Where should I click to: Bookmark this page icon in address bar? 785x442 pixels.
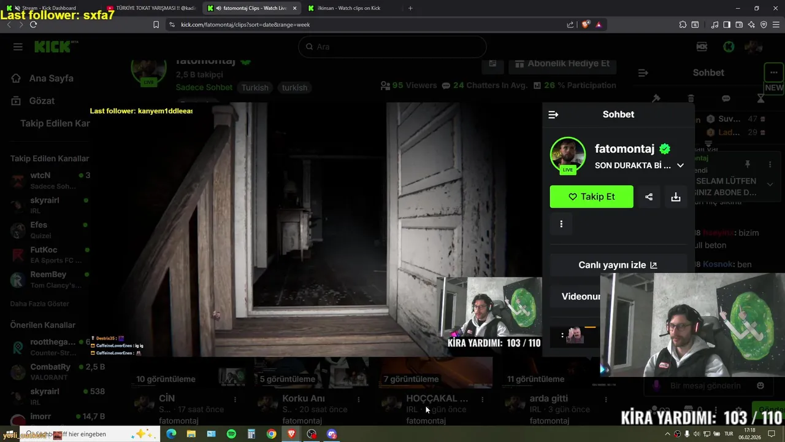(156, 25)
